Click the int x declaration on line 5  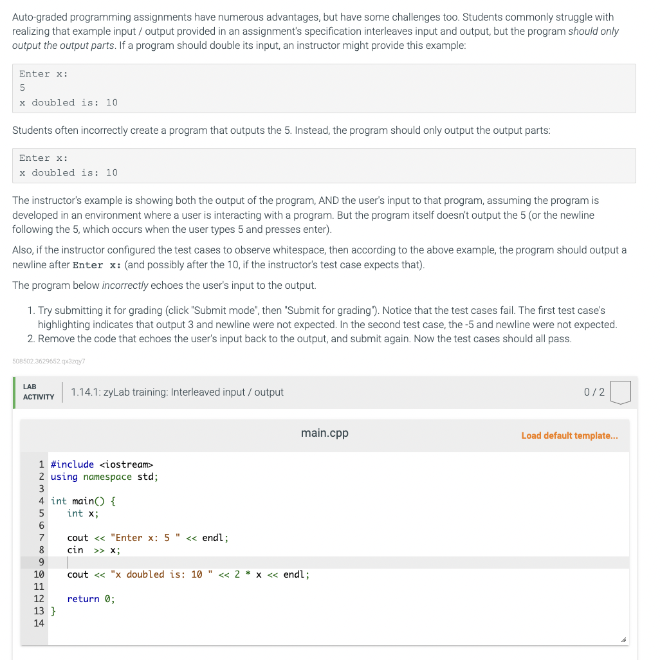tap(83, 513)
